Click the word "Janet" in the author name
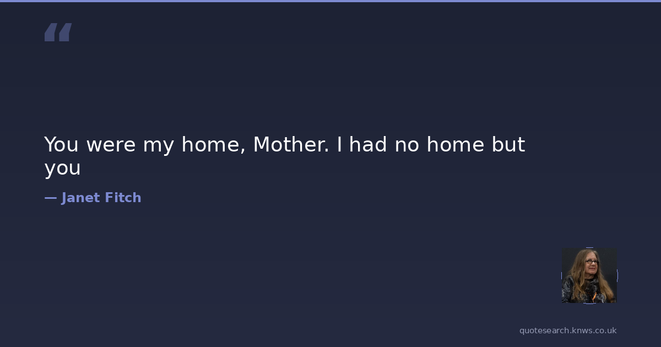Viewport: 661px width, 347px height. (78, 198)
